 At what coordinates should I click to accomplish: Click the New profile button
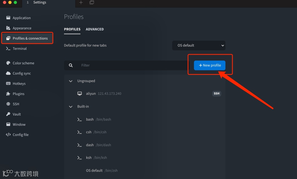click(x=210, y=65)
